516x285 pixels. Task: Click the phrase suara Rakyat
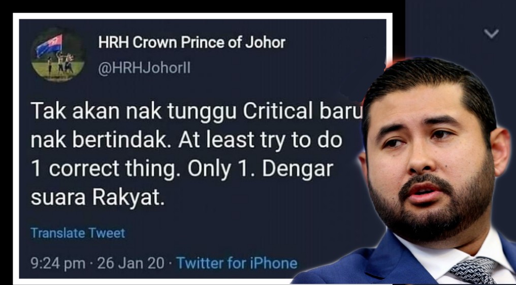98,197
